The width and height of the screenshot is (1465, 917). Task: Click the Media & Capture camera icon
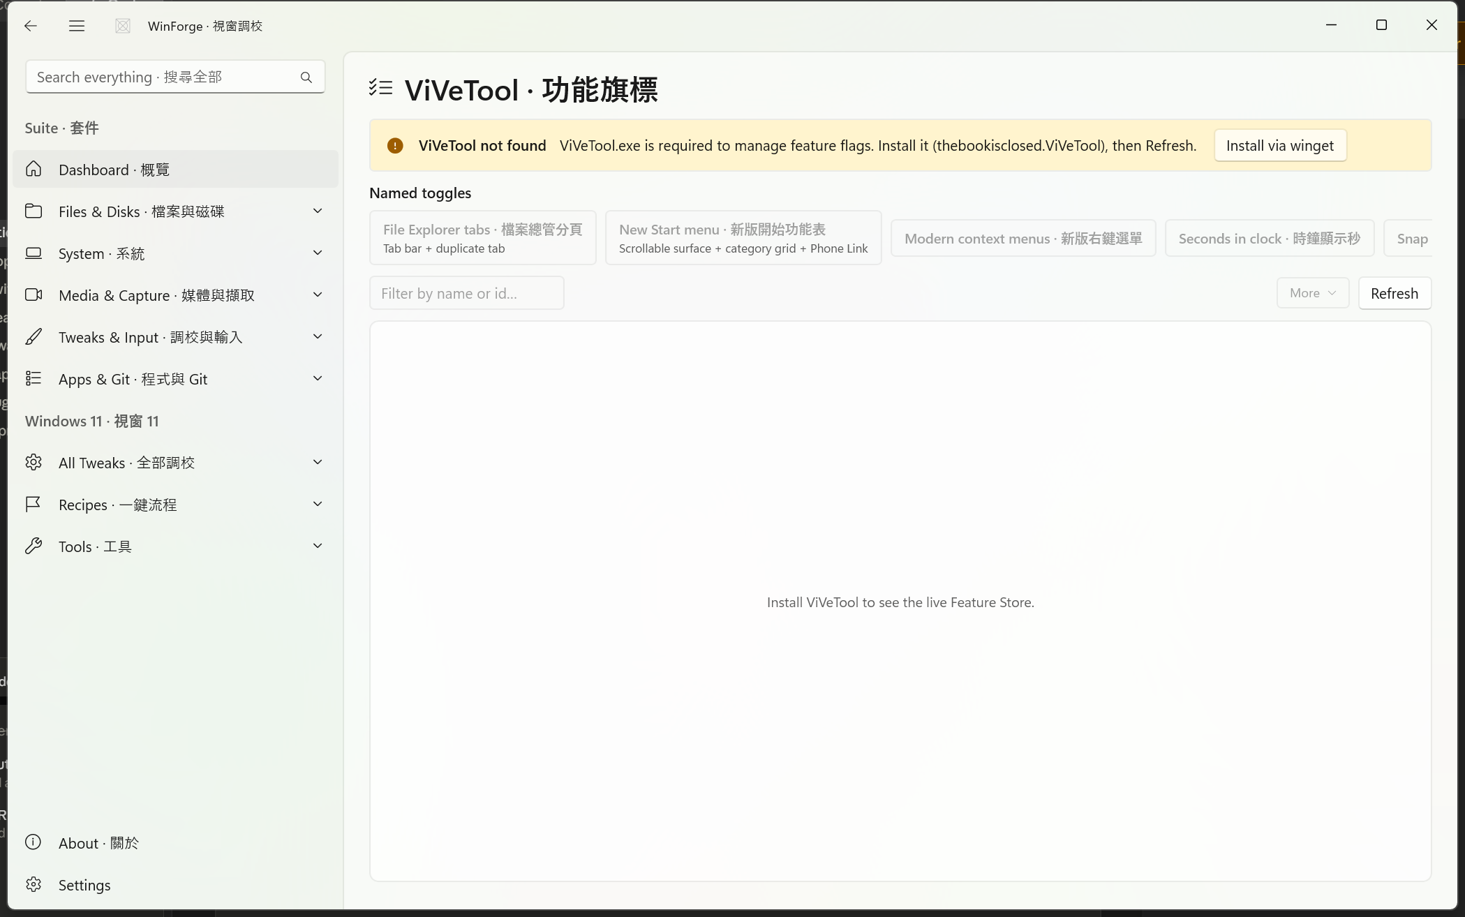coord(34,295)
